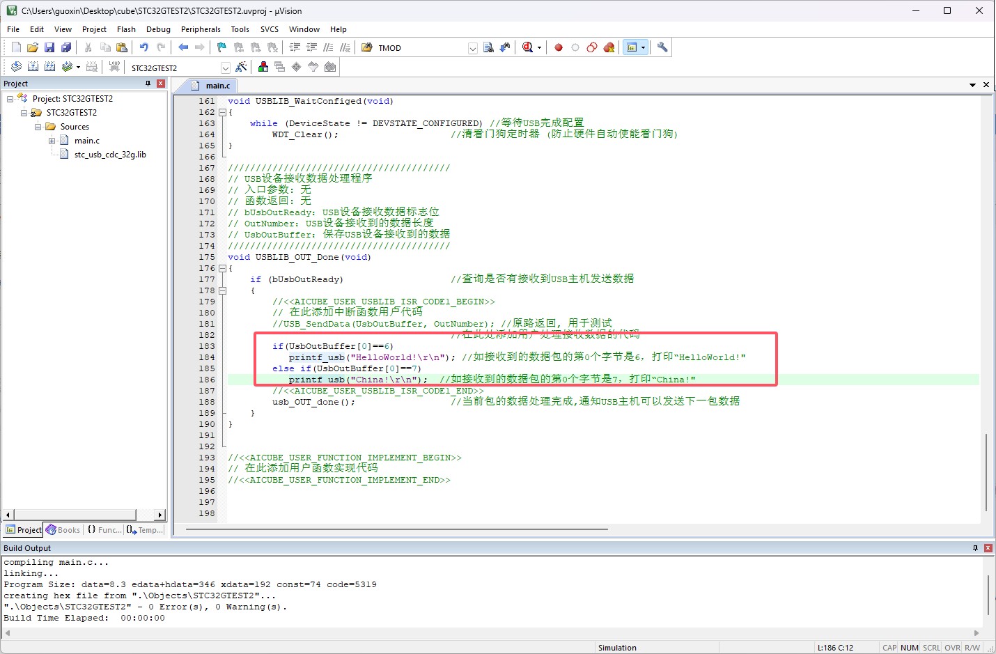Click the Batch Build icon
This screenshot has width=996, height=654.
coord(67,67)
